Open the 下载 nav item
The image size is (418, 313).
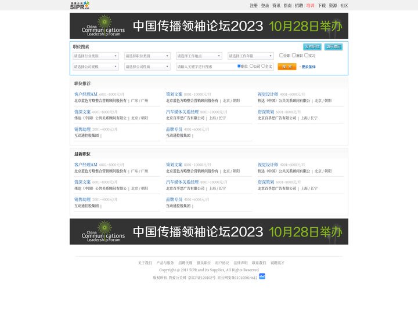pyautogui.click(x=322, y=6)
